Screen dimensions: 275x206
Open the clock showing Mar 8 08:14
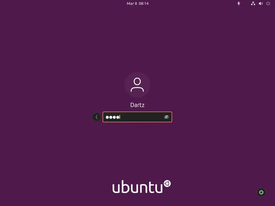[x=138, y=3]
